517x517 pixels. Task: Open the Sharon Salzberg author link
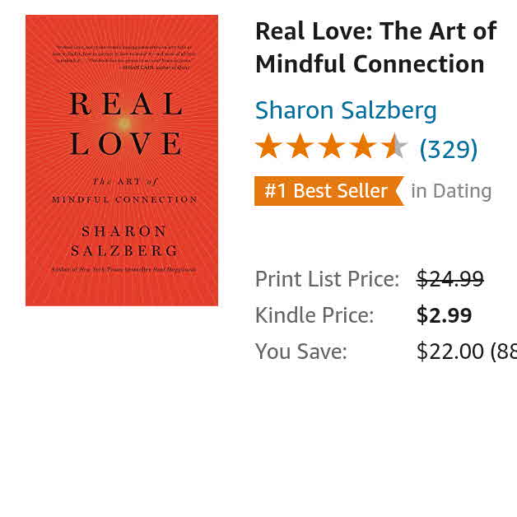pyautogui.click(x=346, y=110)
